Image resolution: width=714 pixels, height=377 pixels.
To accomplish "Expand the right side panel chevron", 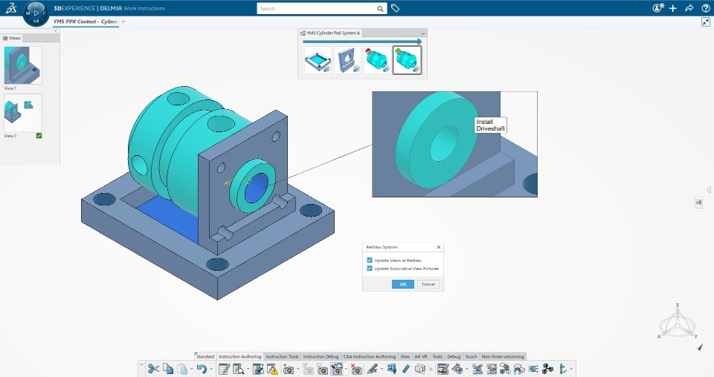I will [x=709, y=190].
